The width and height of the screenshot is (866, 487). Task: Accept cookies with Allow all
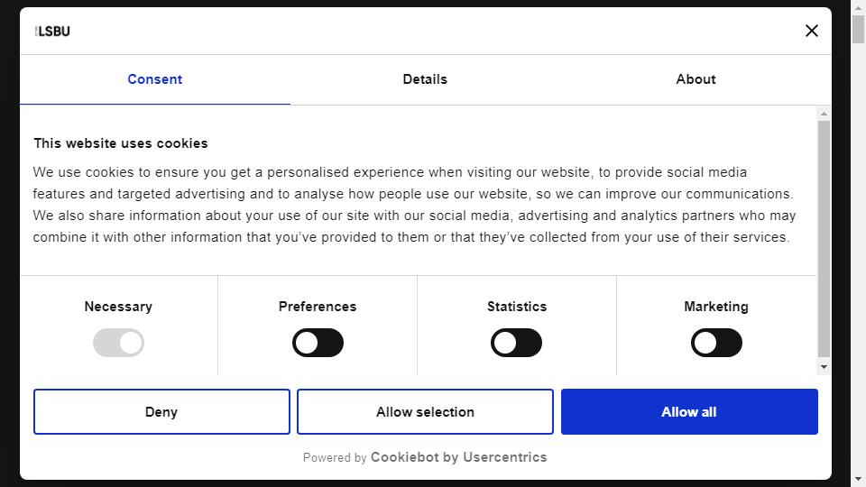(689, 412)
